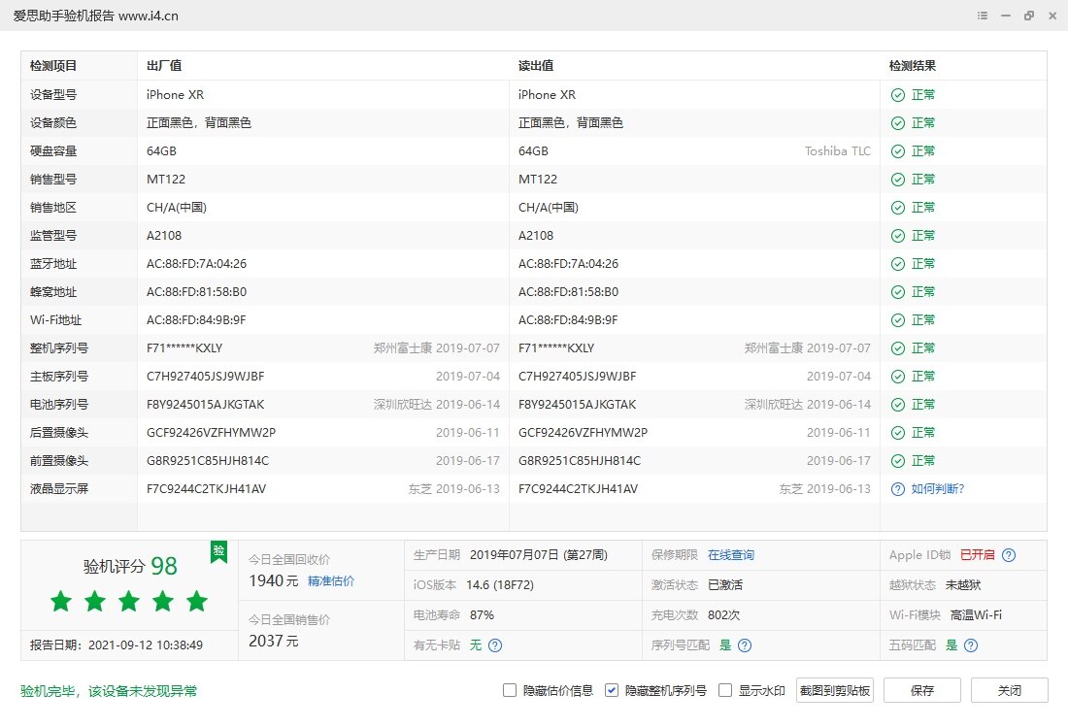
Task: Click the 截图到剪贴板 button
Action: pos(835,691)
